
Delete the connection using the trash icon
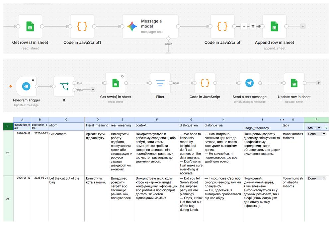tap(253, 26)
